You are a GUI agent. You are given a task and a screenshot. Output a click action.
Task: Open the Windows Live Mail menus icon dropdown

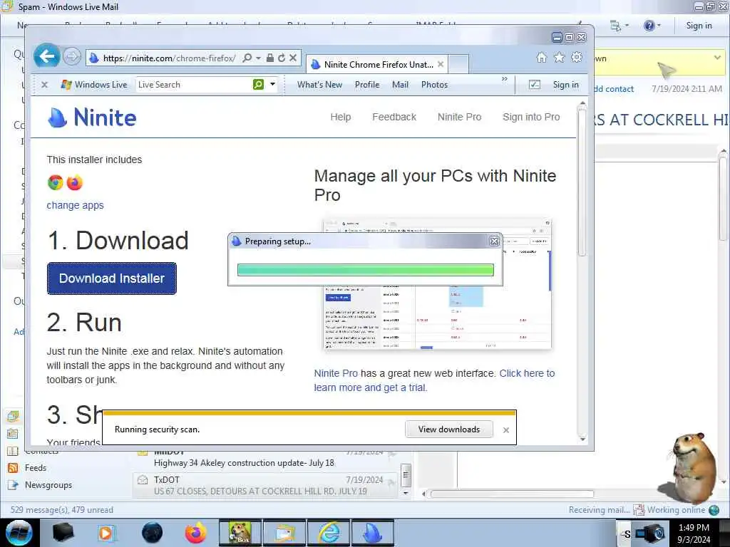(620, 26)
